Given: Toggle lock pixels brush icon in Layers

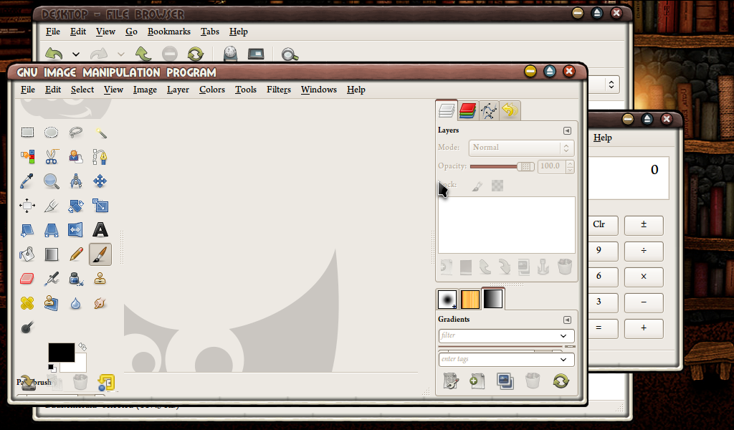Looking at the screenshot, I should 477,186.
